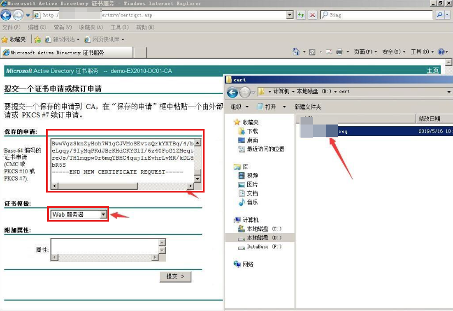This screenshot has width=453, height=311.
Task: Click the IE help question mark icon
Action: (x=441, y=52)
